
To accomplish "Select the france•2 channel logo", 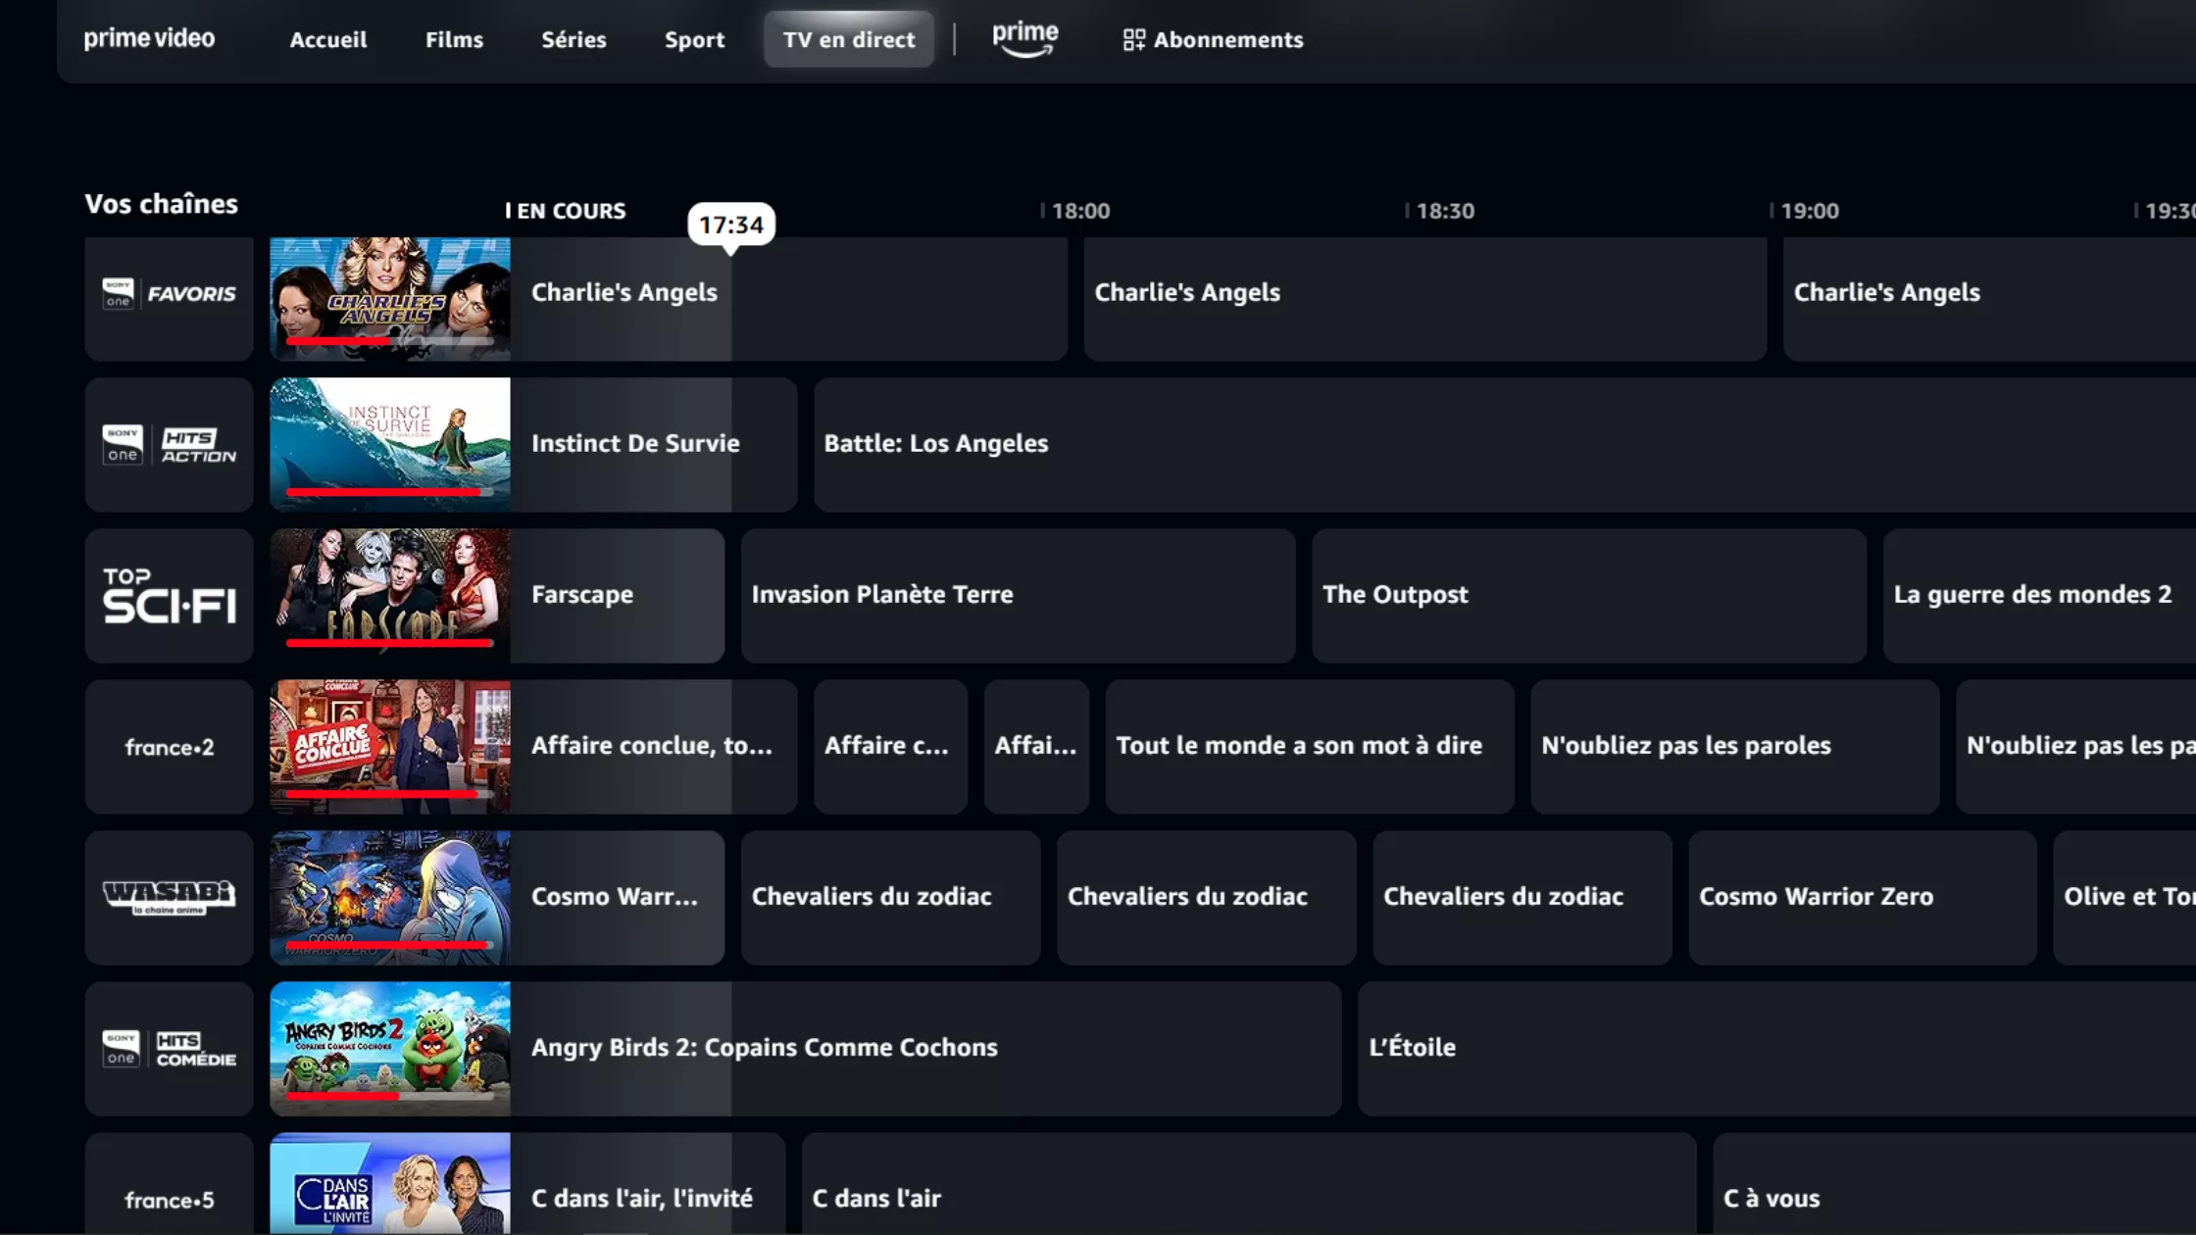I will coord(169,746).
